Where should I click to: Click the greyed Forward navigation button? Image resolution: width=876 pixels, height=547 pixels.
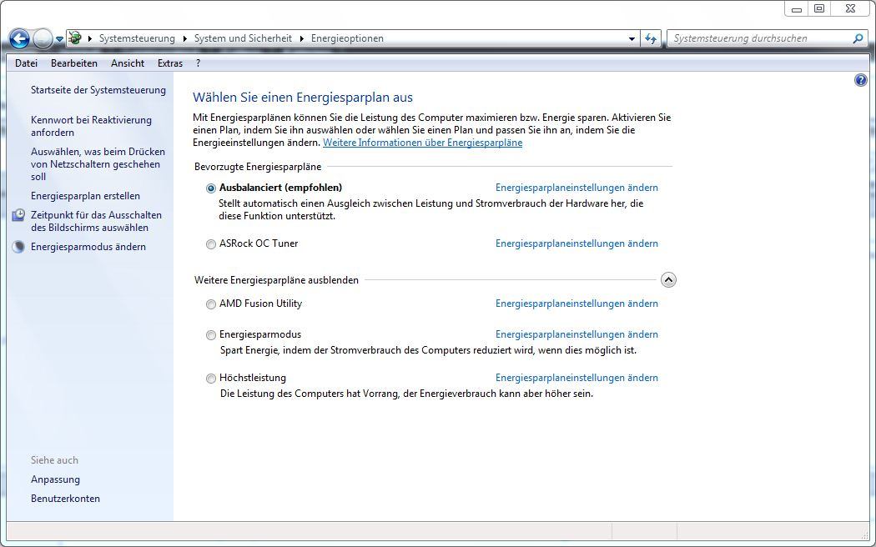43,38
